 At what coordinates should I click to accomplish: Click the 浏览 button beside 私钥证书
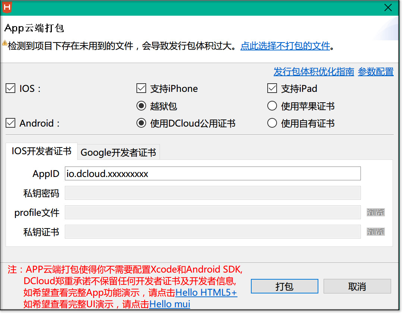tap(375, 231)
